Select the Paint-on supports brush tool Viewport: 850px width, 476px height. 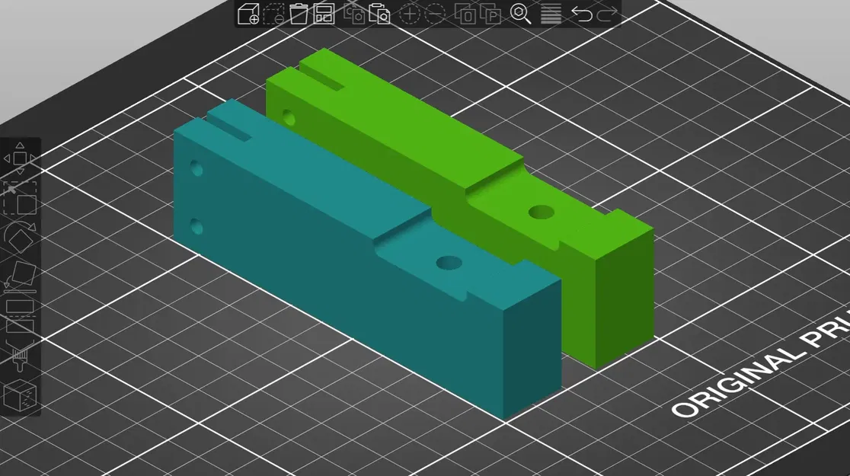point(20,355)
